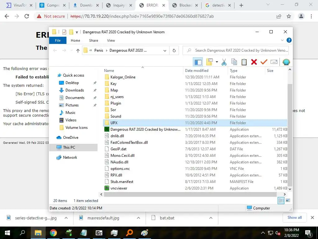Click the Paste clipboard icon in Explorer toolbar
Viewport: 318px width, 239px height.
click(x=244, y=62)
